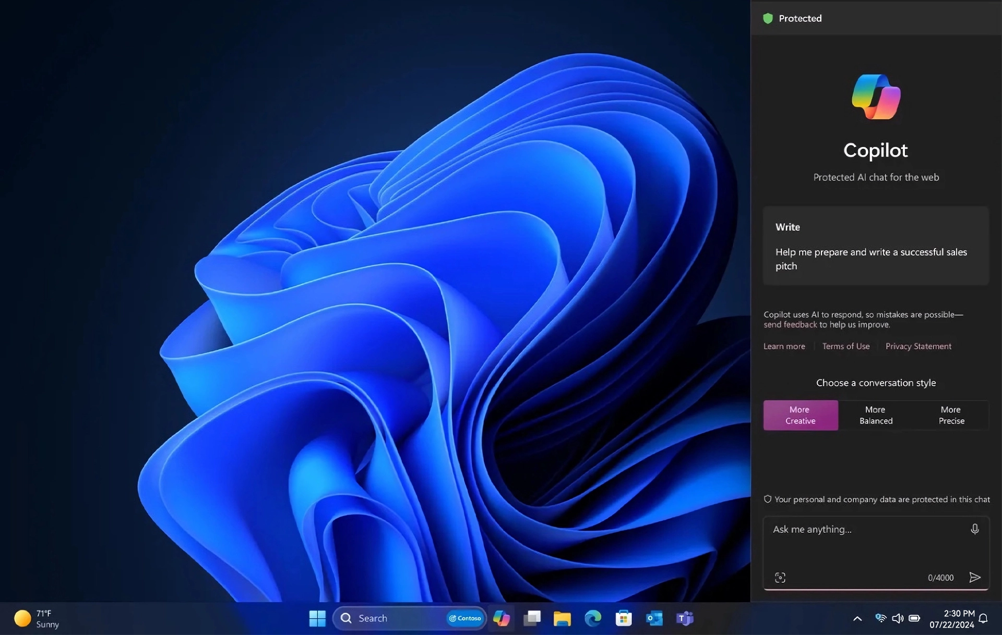
Task: Click the 0/4000 character counter
Action: click(x=940, y=578)
